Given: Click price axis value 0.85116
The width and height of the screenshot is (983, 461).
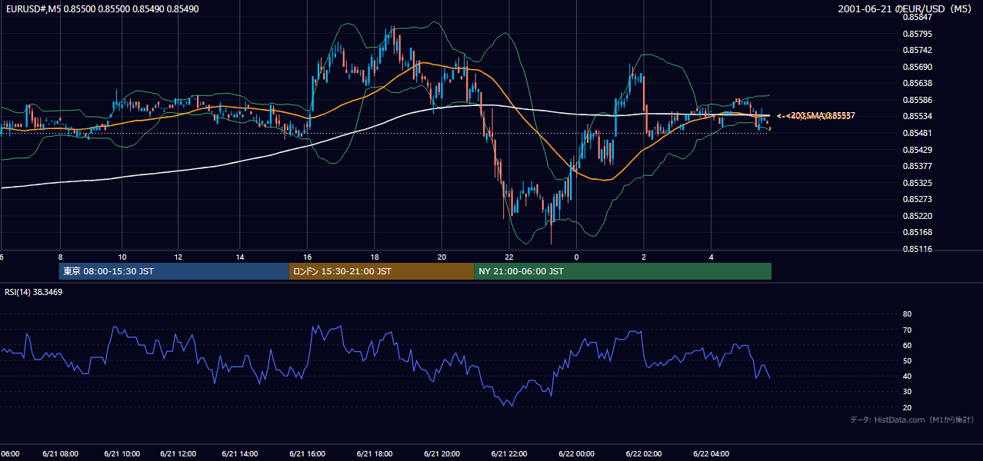Looking at the screenshot, I should [918, 249].
